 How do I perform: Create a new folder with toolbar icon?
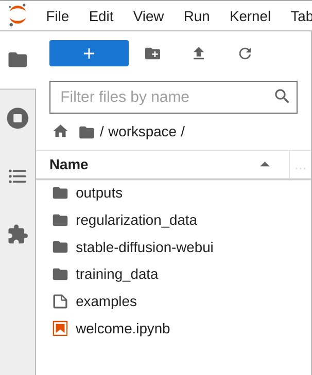(x=152, y=53)
